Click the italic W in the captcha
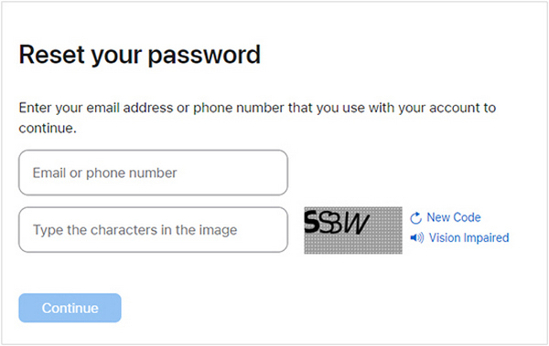 (357, 224)
